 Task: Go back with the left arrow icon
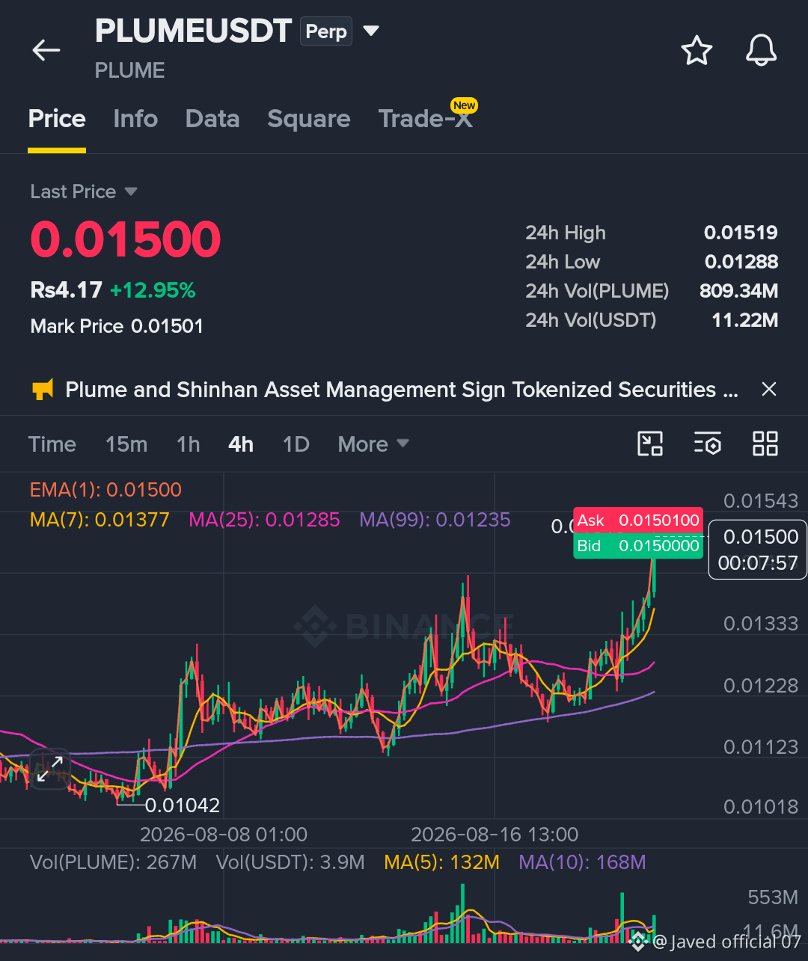coord(46,50)
